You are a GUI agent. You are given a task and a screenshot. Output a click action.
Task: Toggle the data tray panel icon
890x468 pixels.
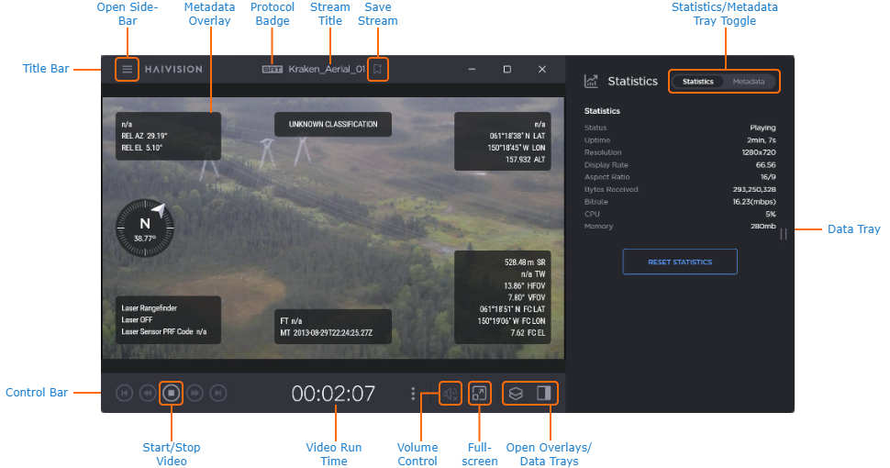(x=544, y=394)
